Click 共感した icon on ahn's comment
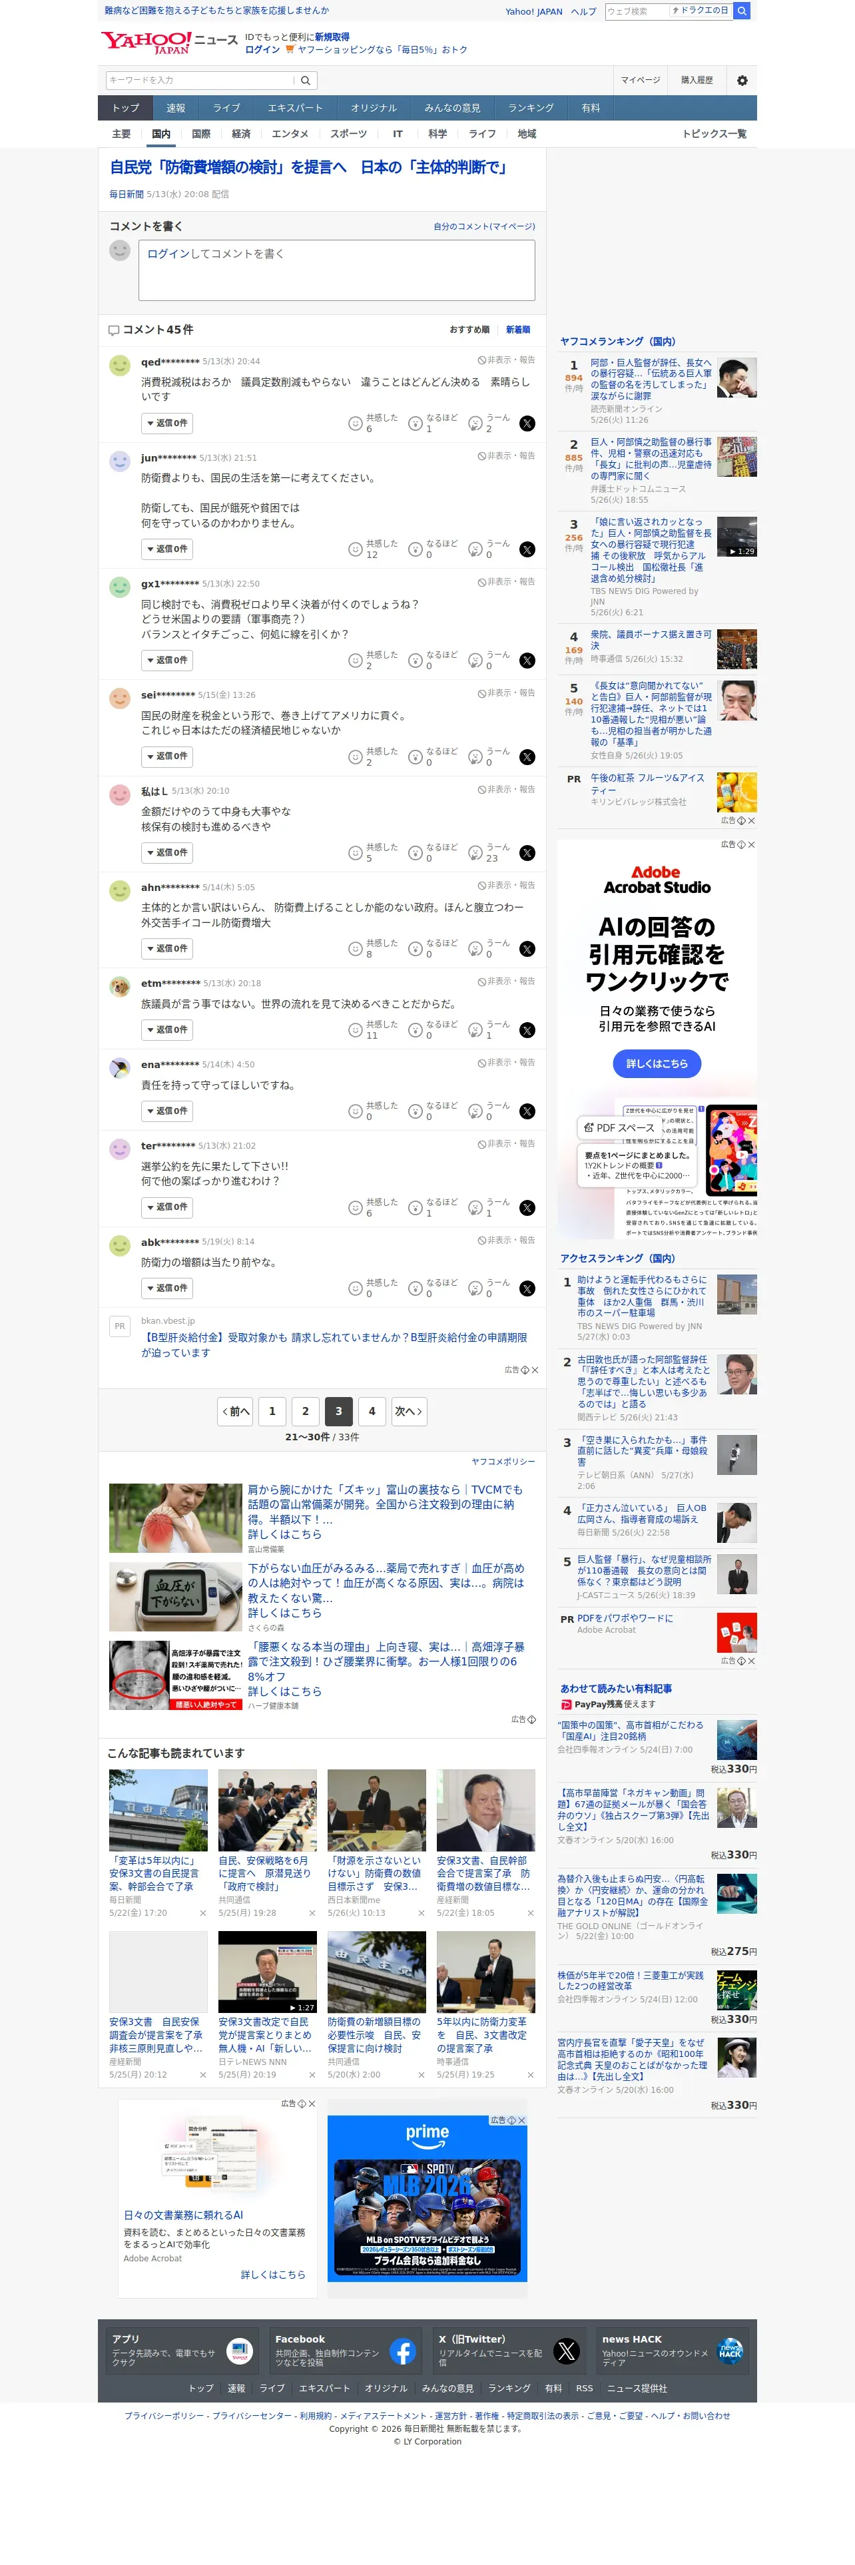Image resolution: width=855 pixels, height=2565 pixels. (354, 949)
